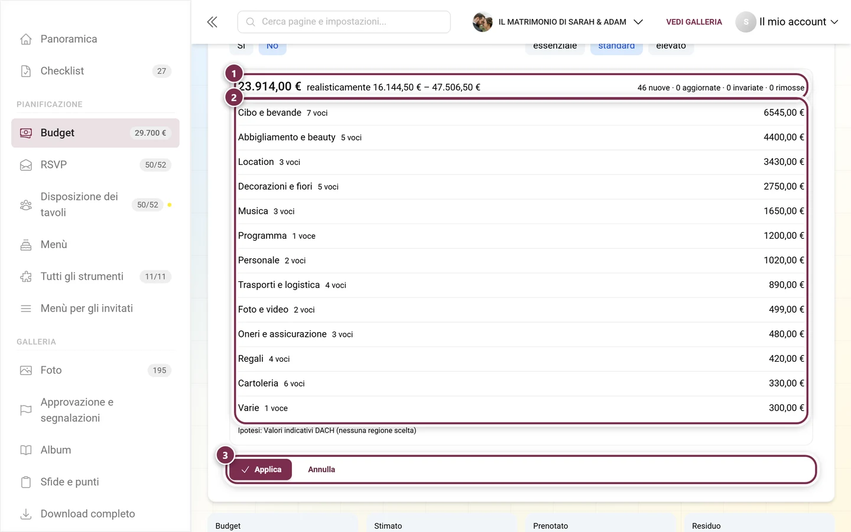This screenshot has width=851, height=532.
Task: Choose the essenziale level
Action: point(555,46)
